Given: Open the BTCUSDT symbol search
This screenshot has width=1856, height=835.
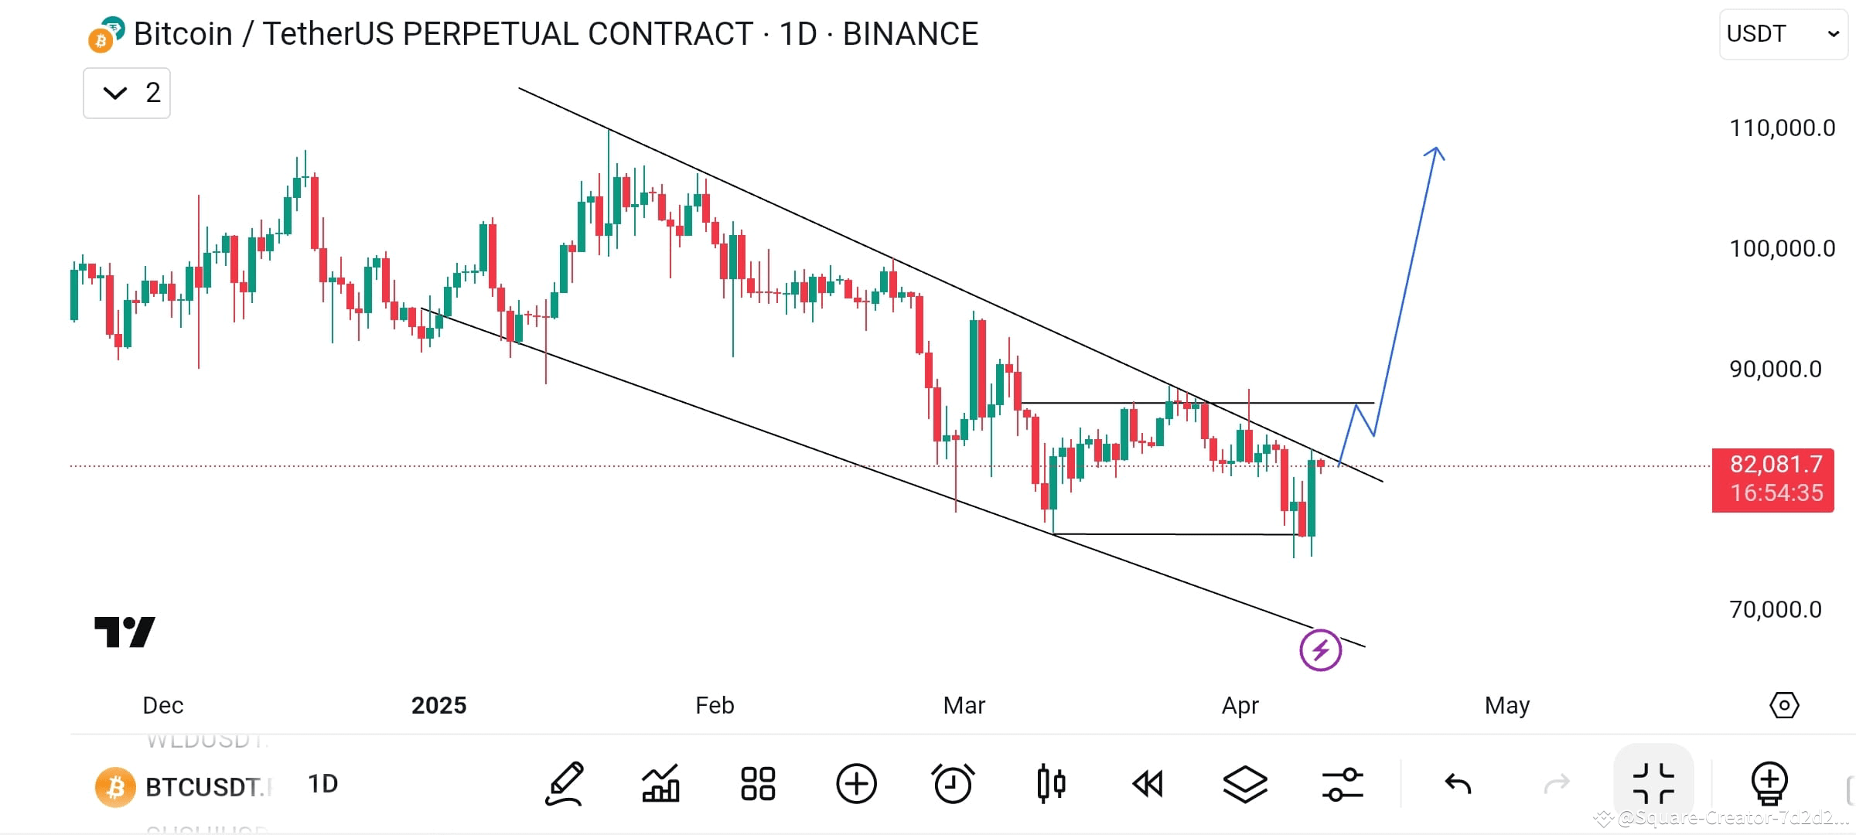Looking at the screenshot, I should click(x=186, y=787).
